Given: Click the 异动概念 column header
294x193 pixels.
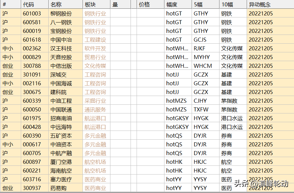Looking at the screenshot, I should point(271,4).
